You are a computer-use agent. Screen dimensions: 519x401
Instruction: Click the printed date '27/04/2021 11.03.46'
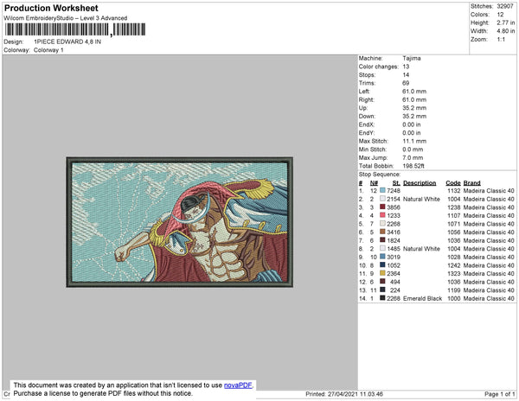point(356,394)
